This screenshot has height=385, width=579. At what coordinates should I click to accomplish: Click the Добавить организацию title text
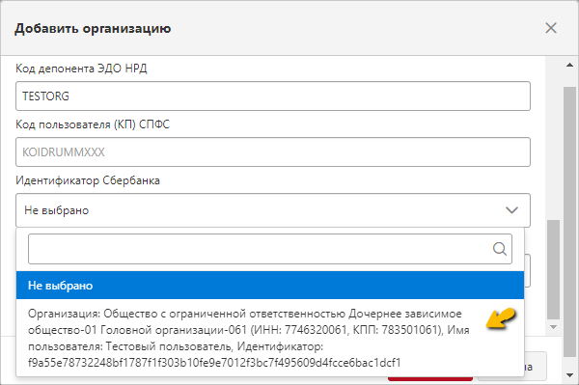(93, 28)
